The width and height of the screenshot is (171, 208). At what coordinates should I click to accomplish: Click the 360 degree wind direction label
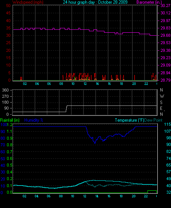click(5, 90)
